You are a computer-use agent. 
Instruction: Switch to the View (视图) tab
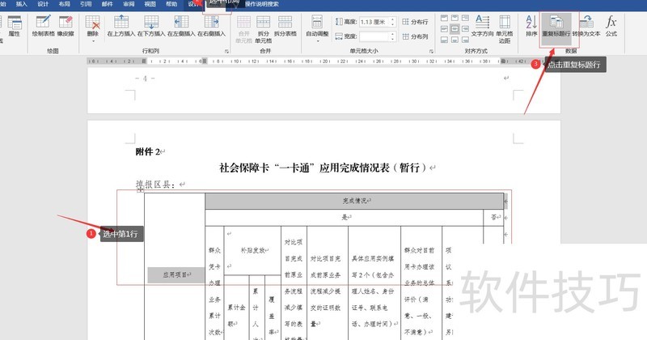pos(150,4)
